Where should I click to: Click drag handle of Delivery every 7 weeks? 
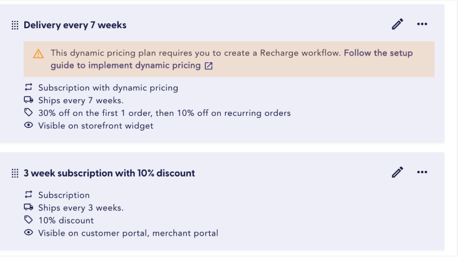click(15, 25)
